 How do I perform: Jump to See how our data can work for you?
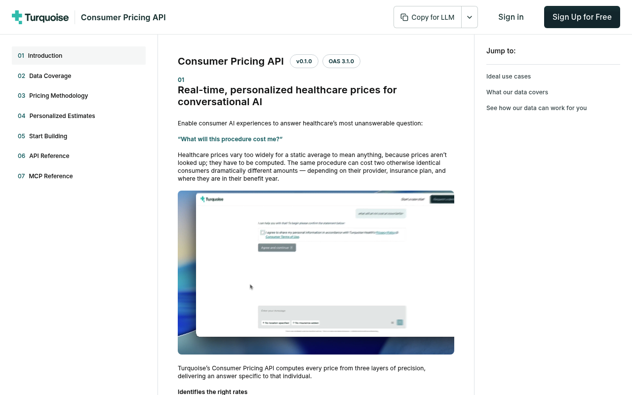[x=537, y=108]
